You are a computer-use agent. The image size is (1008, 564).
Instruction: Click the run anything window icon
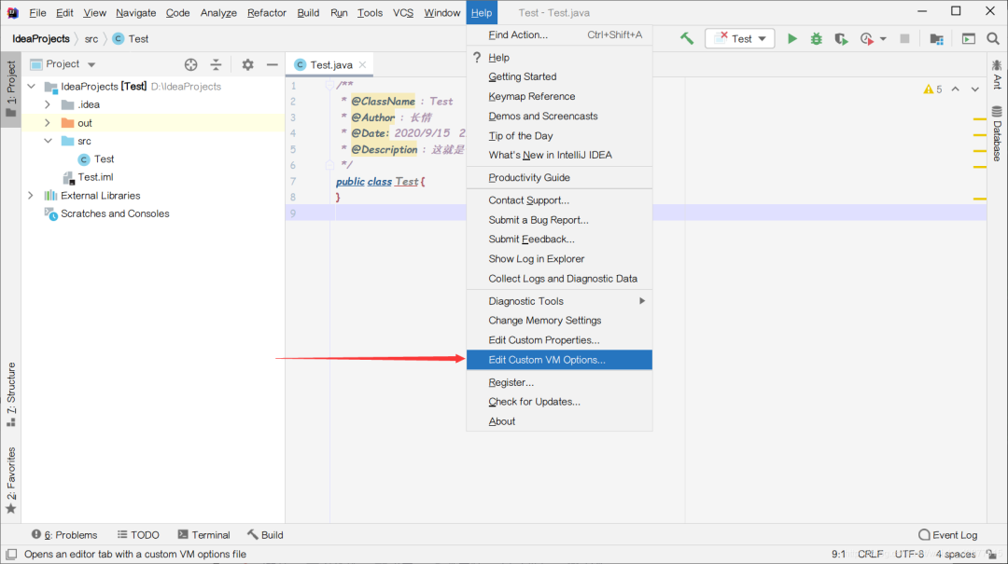pyautogui.click(x=968, y=38)
